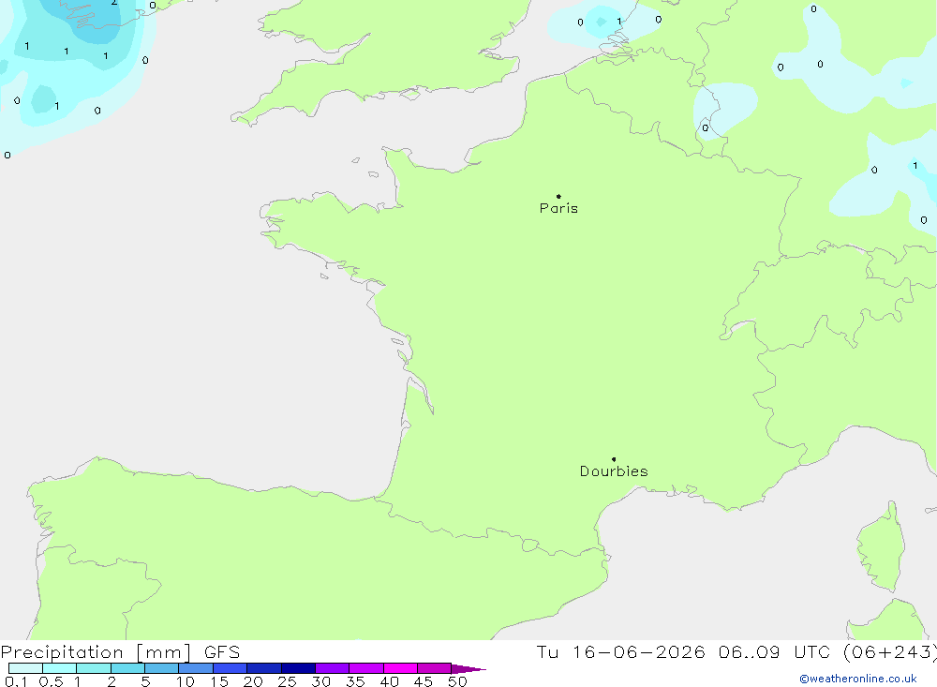Click the '20' legend scale value
937x687 pixels.
253,681
